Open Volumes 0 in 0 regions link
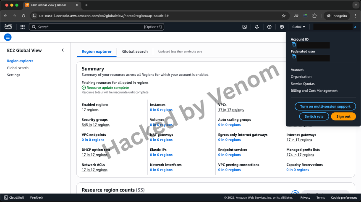Screen dimensions: 361x202 tap(161, 125)
